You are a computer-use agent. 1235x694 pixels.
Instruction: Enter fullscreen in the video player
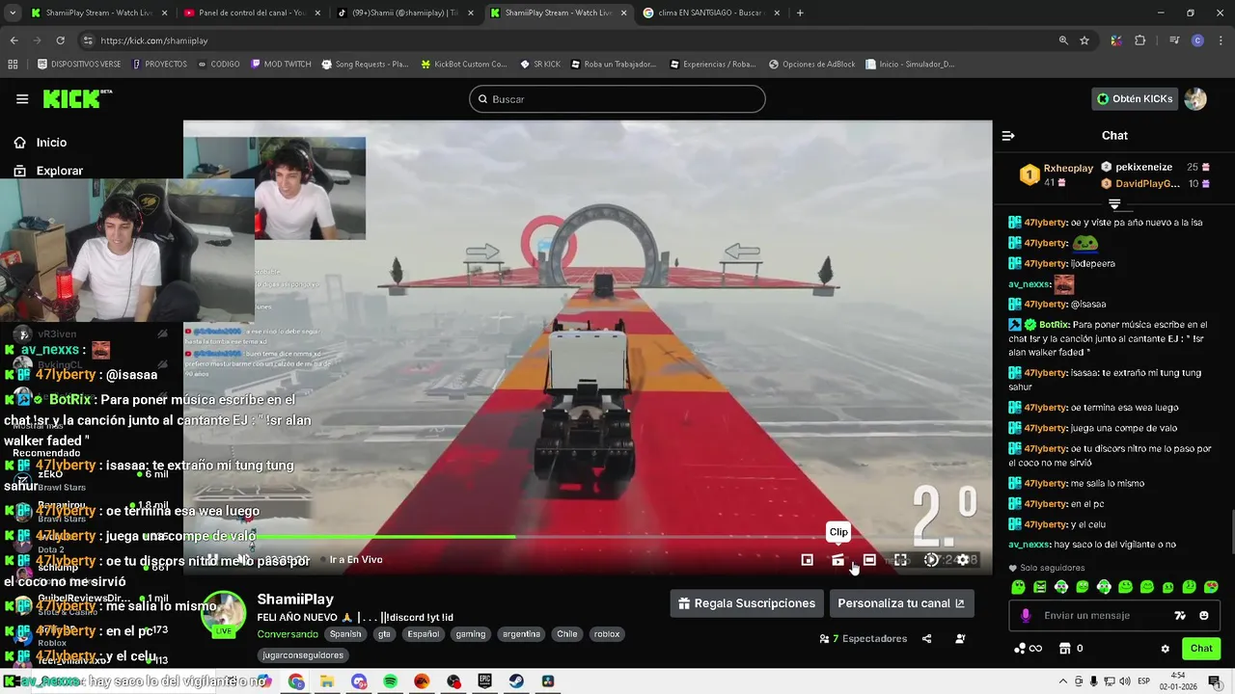click(x=900, y=560)
